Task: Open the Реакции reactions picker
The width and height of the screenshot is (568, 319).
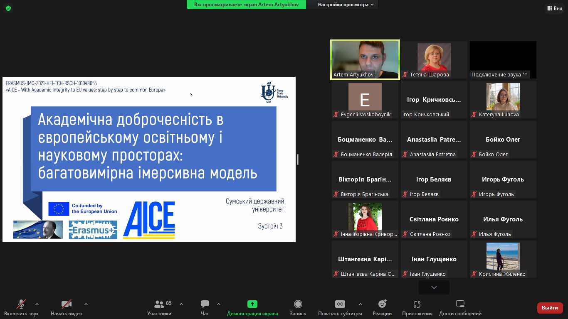Action: pos(382,308)
